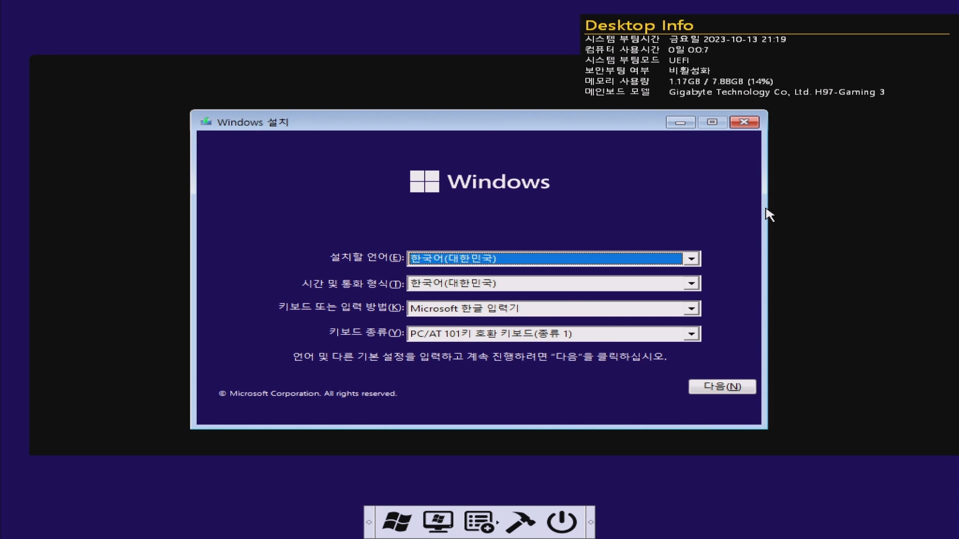Click the instruction text about clicking 다음
Screen dimensions: 959x539
tap(479, 356)
